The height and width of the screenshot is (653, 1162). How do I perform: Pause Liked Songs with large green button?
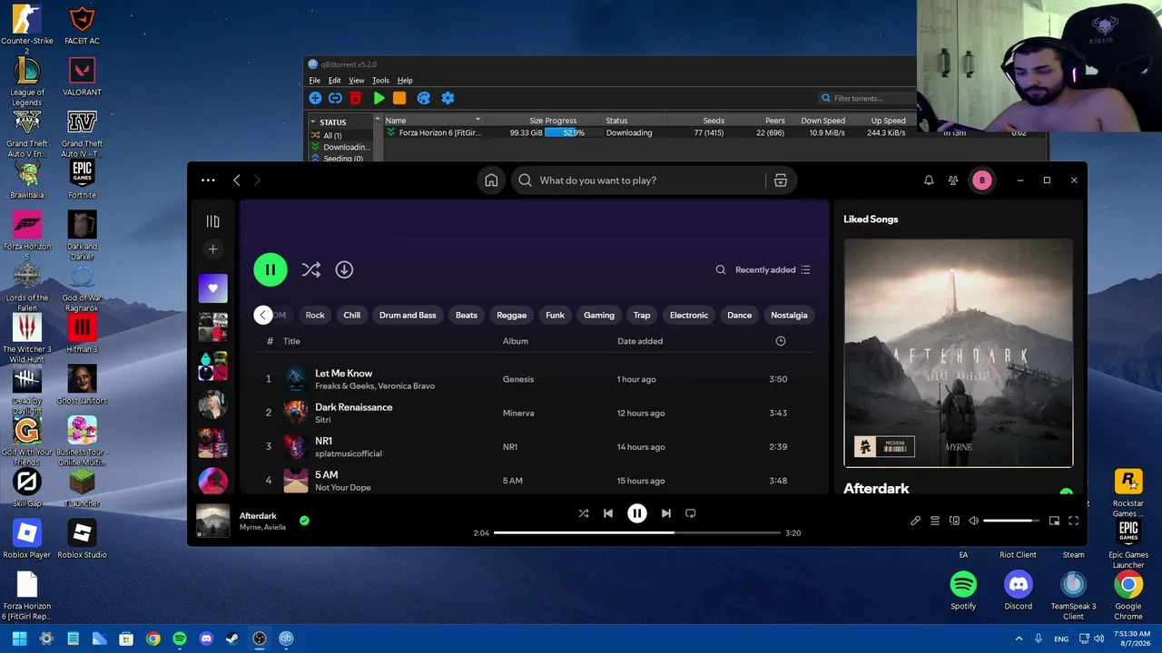pyautogui.click(x=271, y=269)
